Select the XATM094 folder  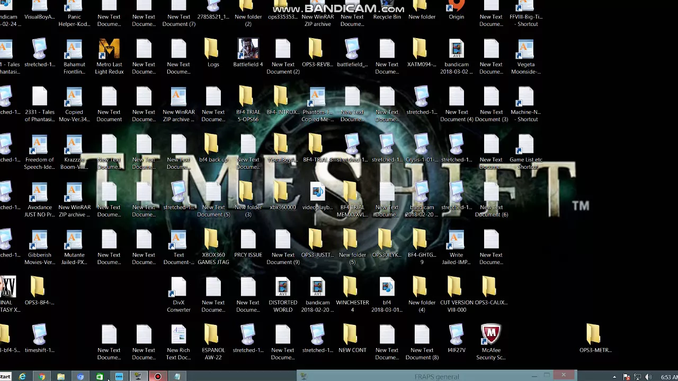[422, 53]
